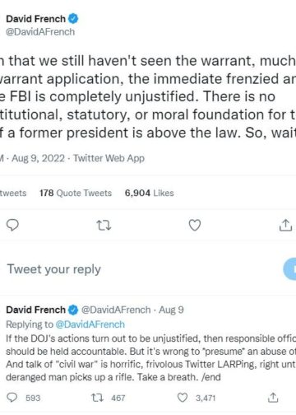Screen dimensions: 296x415
Task: Click the reply speech-bubble icon on main tweet
Action: 12,225
